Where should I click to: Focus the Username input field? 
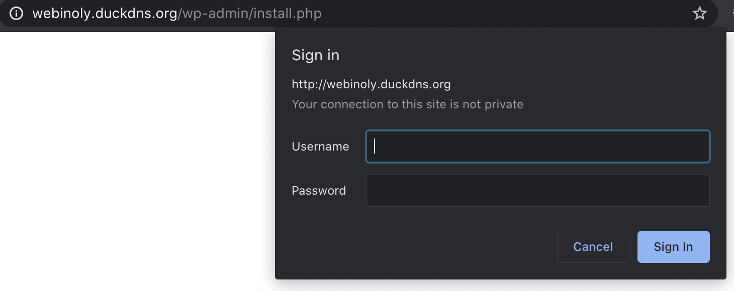[x=537, y=147]
